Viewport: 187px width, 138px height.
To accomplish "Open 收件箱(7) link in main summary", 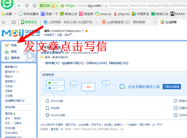I will (52, 63).
